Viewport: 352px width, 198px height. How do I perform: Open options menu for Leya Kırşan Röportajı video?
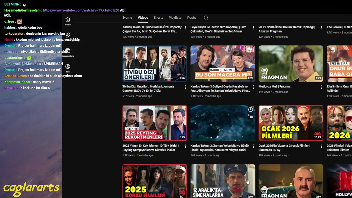pos(253,28)
